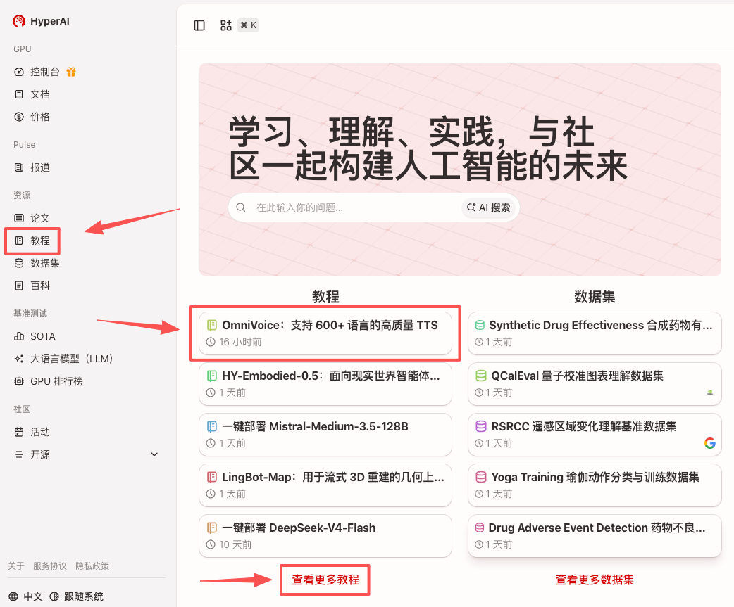Click the Mistral-Medium blue book icon

pos(211,426)
